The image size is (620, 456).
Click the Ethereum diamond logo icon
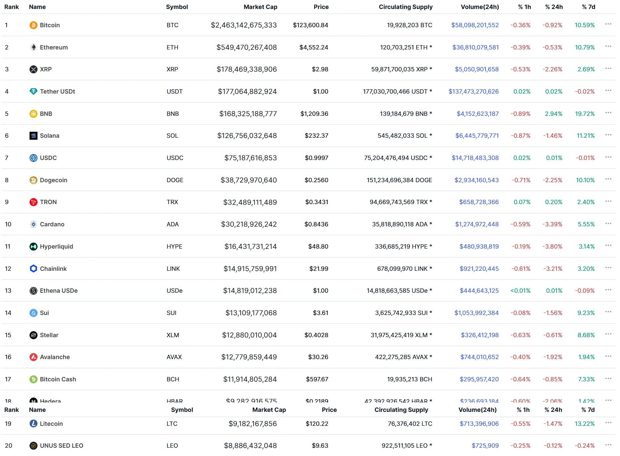pyautogui.click(x=33, y=47)
